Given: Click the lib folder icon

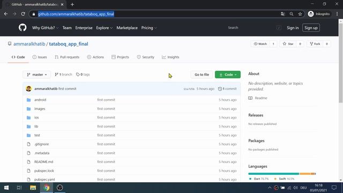Looking at the screenshot, I should click(28, 127).
